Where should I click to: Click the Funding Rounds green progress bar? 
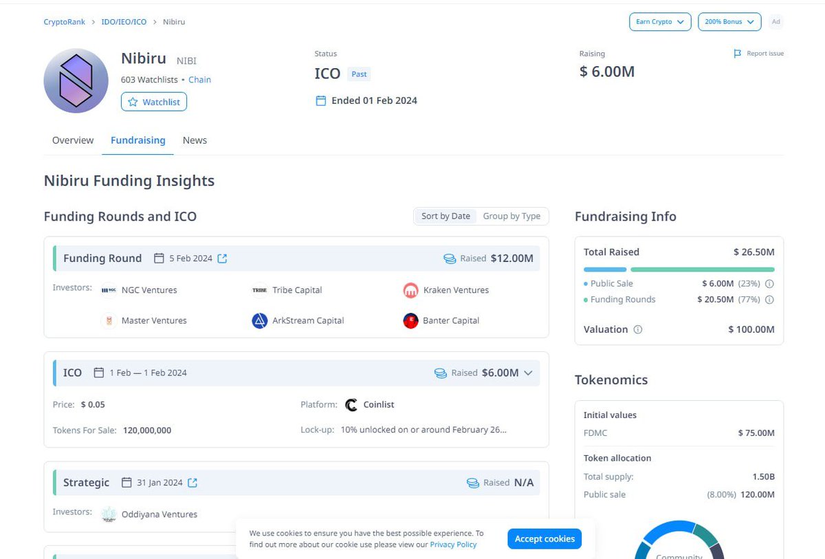pos(703,270)
